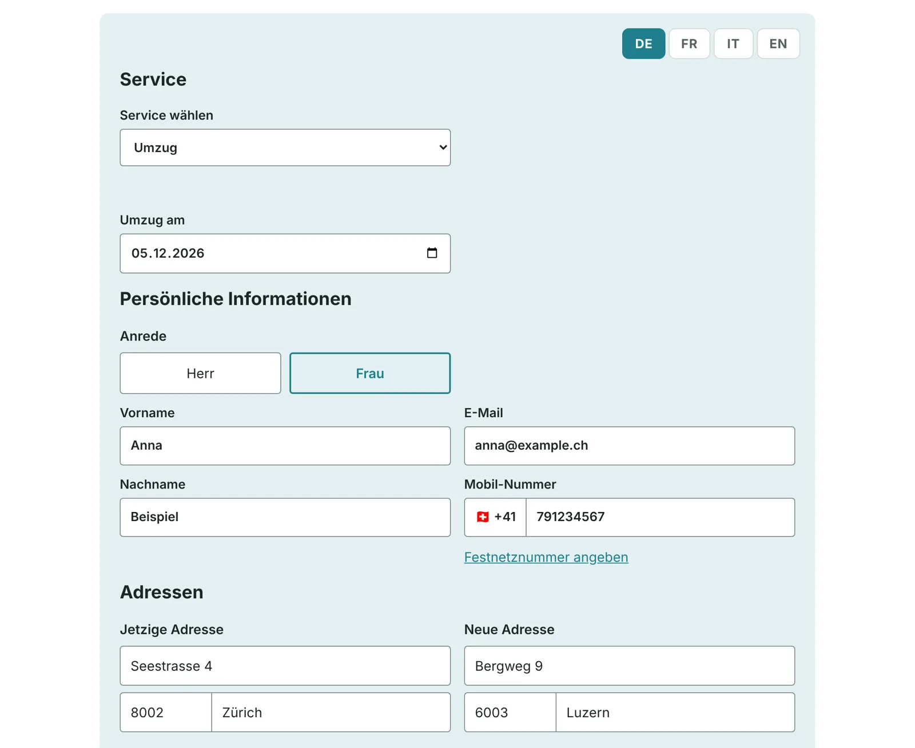Click the Swiss flag country code selector
Viewport: 915px width, 748px height.
[x=495, y=517]
